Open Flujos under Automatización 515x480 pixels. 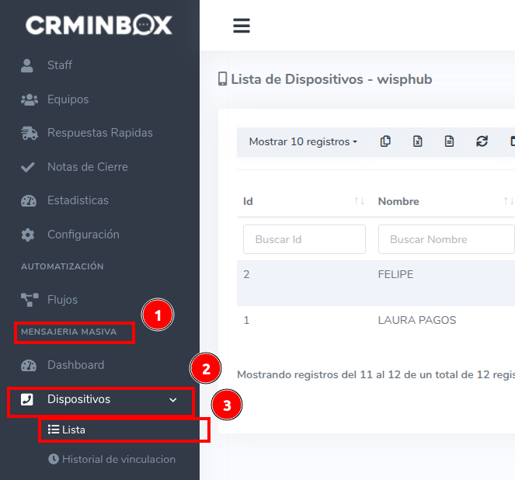click(x=62, y=300)
